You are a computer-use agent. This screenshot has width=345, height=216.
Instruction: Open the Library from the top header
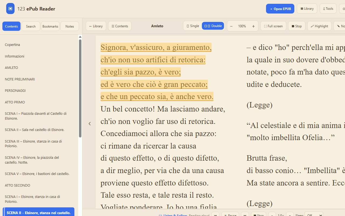click(x=307, y=9)
